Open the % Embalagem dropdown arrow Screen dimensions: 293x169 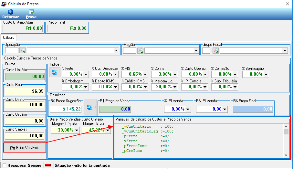86,87
